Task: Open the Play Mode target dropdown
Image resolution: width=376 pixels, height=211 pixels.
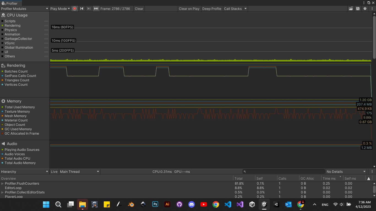Action: [x=60, y=9]
